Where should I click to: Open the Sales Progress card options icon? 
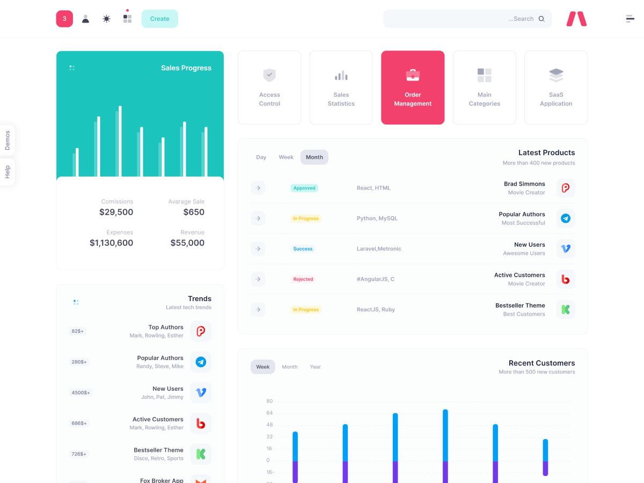click(72, 68)
